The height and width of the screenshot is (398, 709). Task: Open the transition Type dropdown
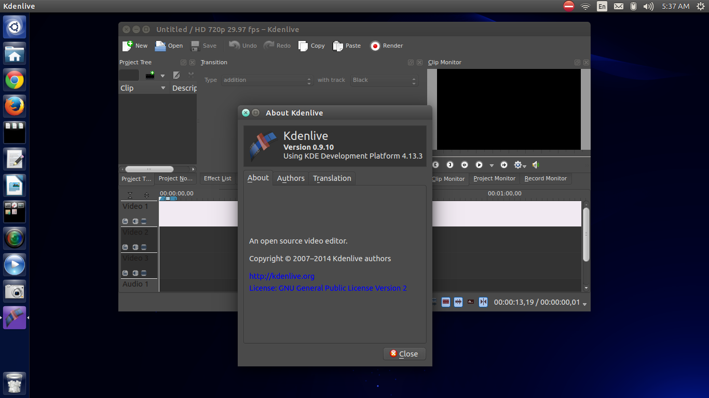pyautogui.click(x=267, y=80)
